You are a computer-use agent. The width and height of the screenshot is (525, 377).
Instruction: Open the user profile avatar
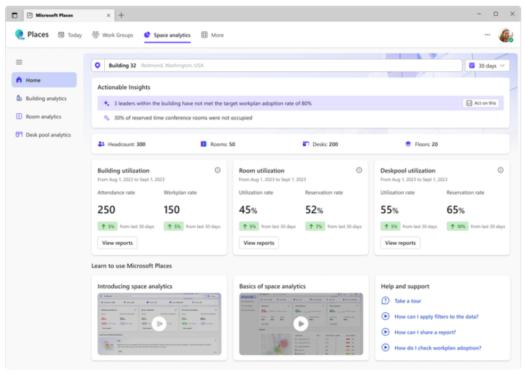tap(505, 35)
